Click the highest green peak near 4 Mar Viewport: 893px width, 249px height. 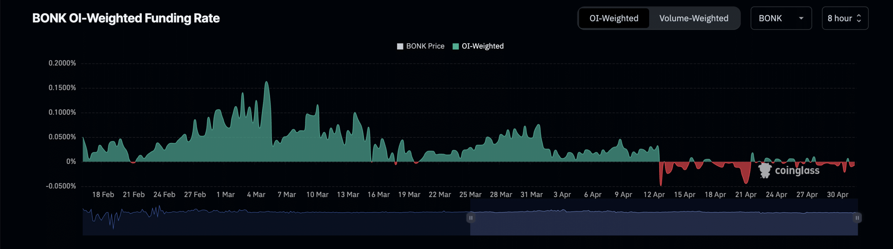(267, 83)
